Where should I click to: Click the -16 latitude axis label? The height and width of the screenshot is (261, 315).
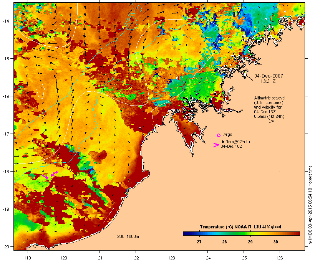[5, 96]
